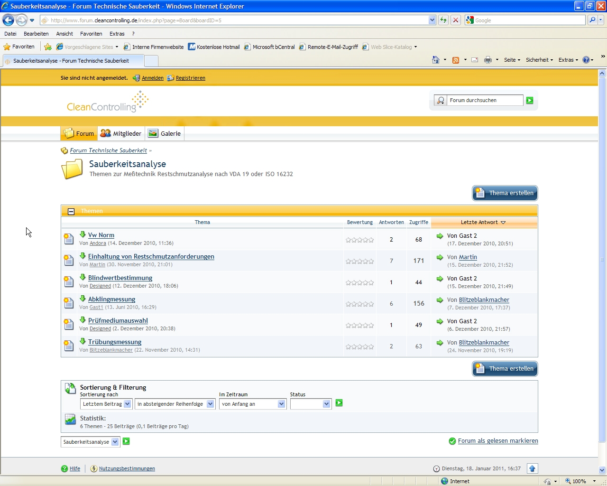Open the 'Letztem Beitrag' sort dropdown
Viewport: 607px width, 486px height.
[x=106, y=404]
